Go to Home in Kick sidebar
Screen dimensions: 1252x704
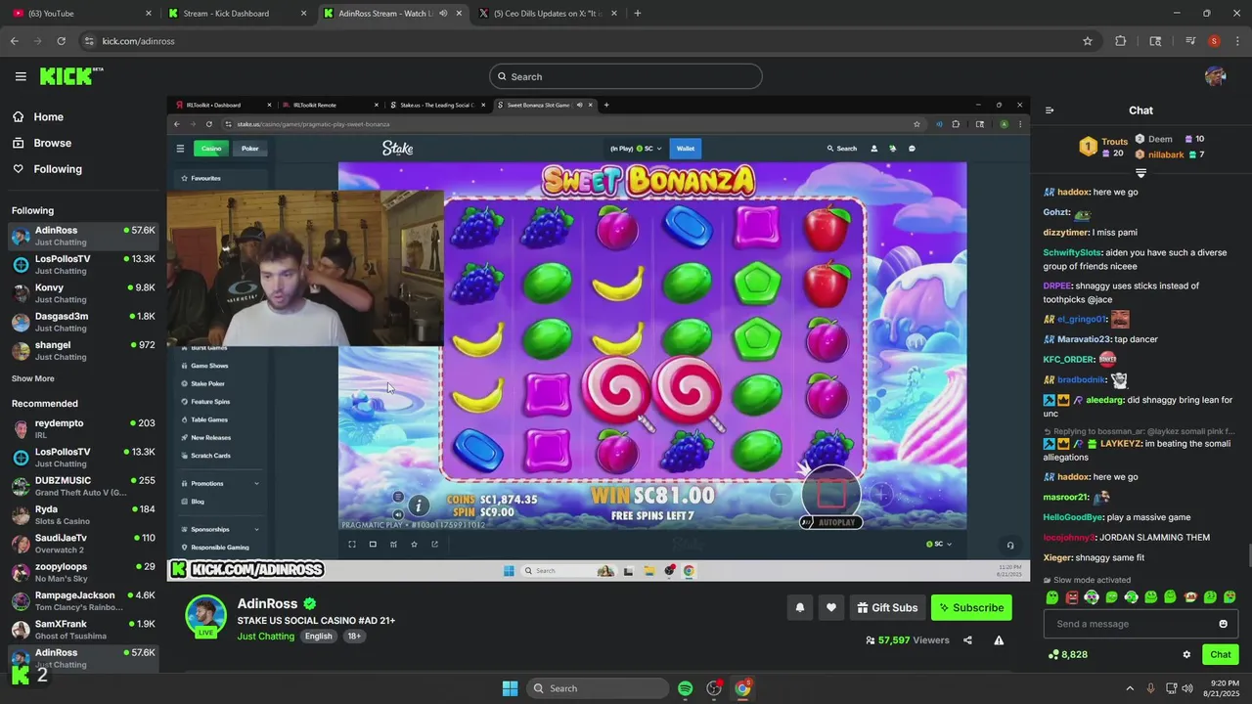tap(39, 117)
